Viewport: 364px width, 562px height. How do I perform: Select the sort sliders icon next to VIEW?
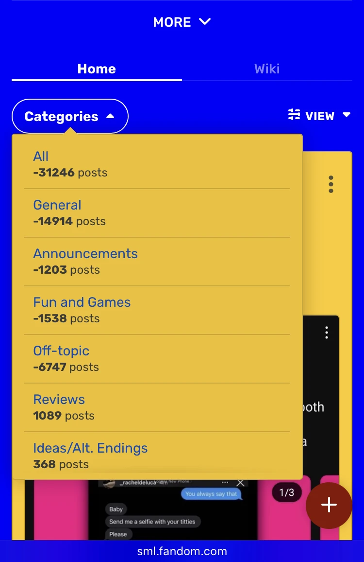(x=293, y=115)
